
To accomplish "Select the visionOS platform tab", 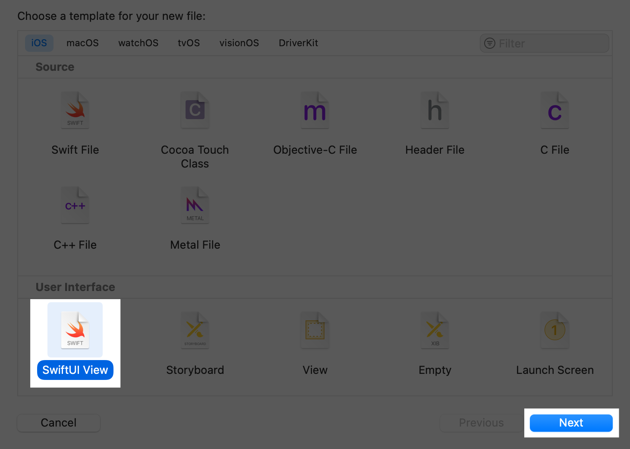I will (239, 43).
